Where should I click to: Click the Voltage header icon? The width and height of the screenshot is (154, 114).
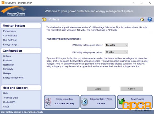point(44,19)
